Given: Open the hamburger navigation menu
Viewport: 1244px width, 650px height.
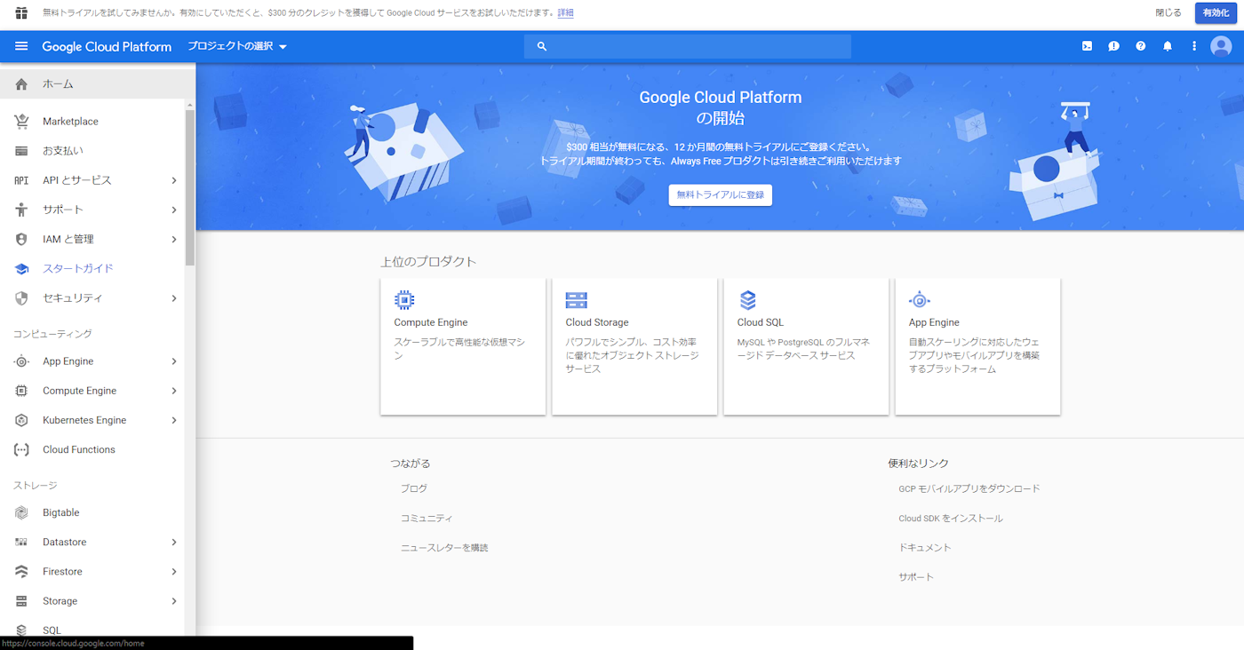Looking at the screenshot, I should click(x=21, y=46).
